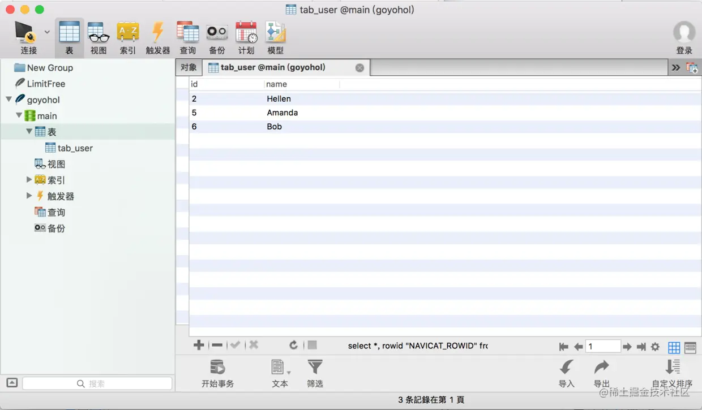Select the main database
The width and height of the screenshot is (702, 410).
click(46, 116)
